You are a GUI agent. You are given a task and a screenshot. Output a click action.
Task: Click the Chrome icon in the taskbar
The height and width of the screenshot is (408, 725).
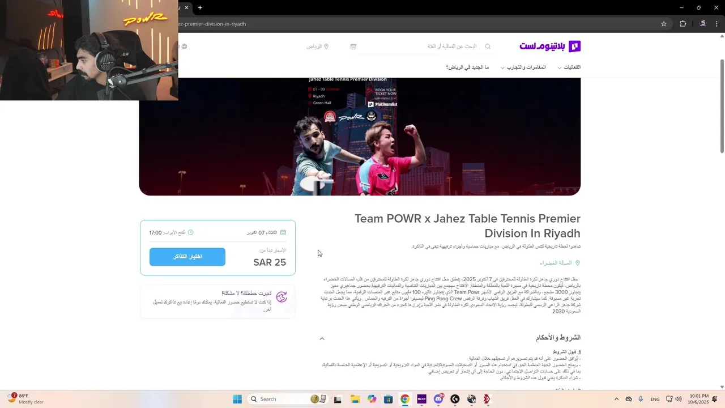[x=405, y=399]
